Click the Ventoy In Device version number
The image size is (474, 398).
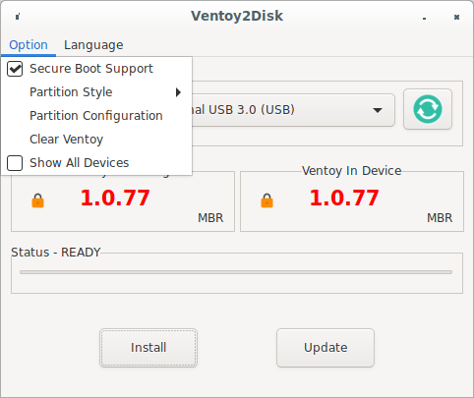coord(344,198)
